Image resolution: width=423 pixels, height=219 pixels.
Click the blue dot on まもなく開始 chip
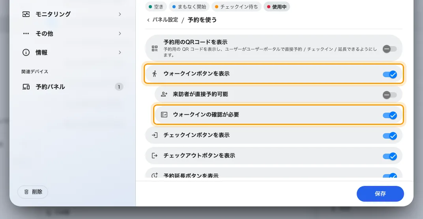[x=174, y=7]
